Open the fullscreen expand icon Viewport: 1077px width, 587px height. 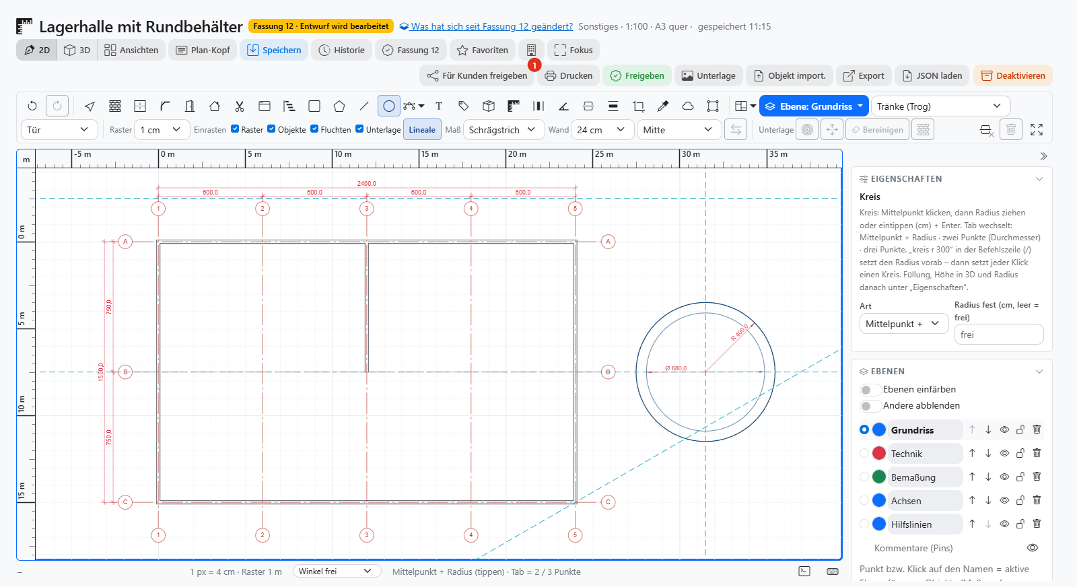pos(1037,129)
